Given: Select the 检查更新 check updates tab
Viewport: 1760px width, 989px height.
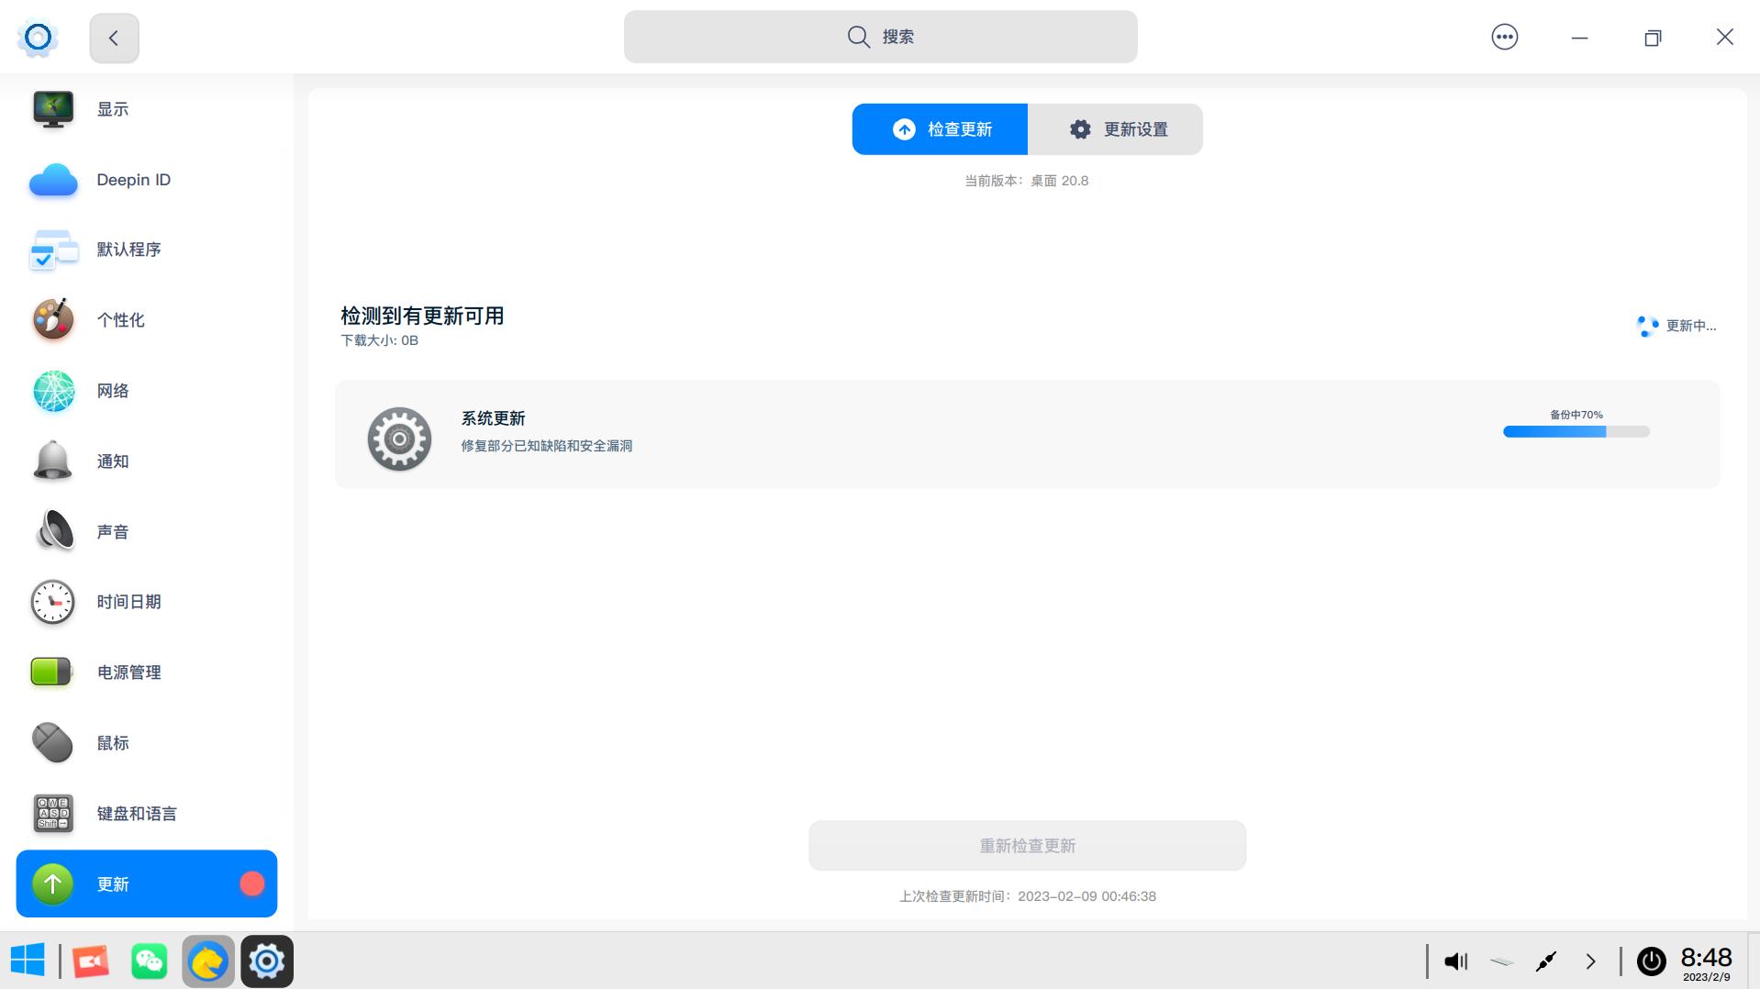Looking at the screenshot, I should pyautogui.click(x=940, y=128).
